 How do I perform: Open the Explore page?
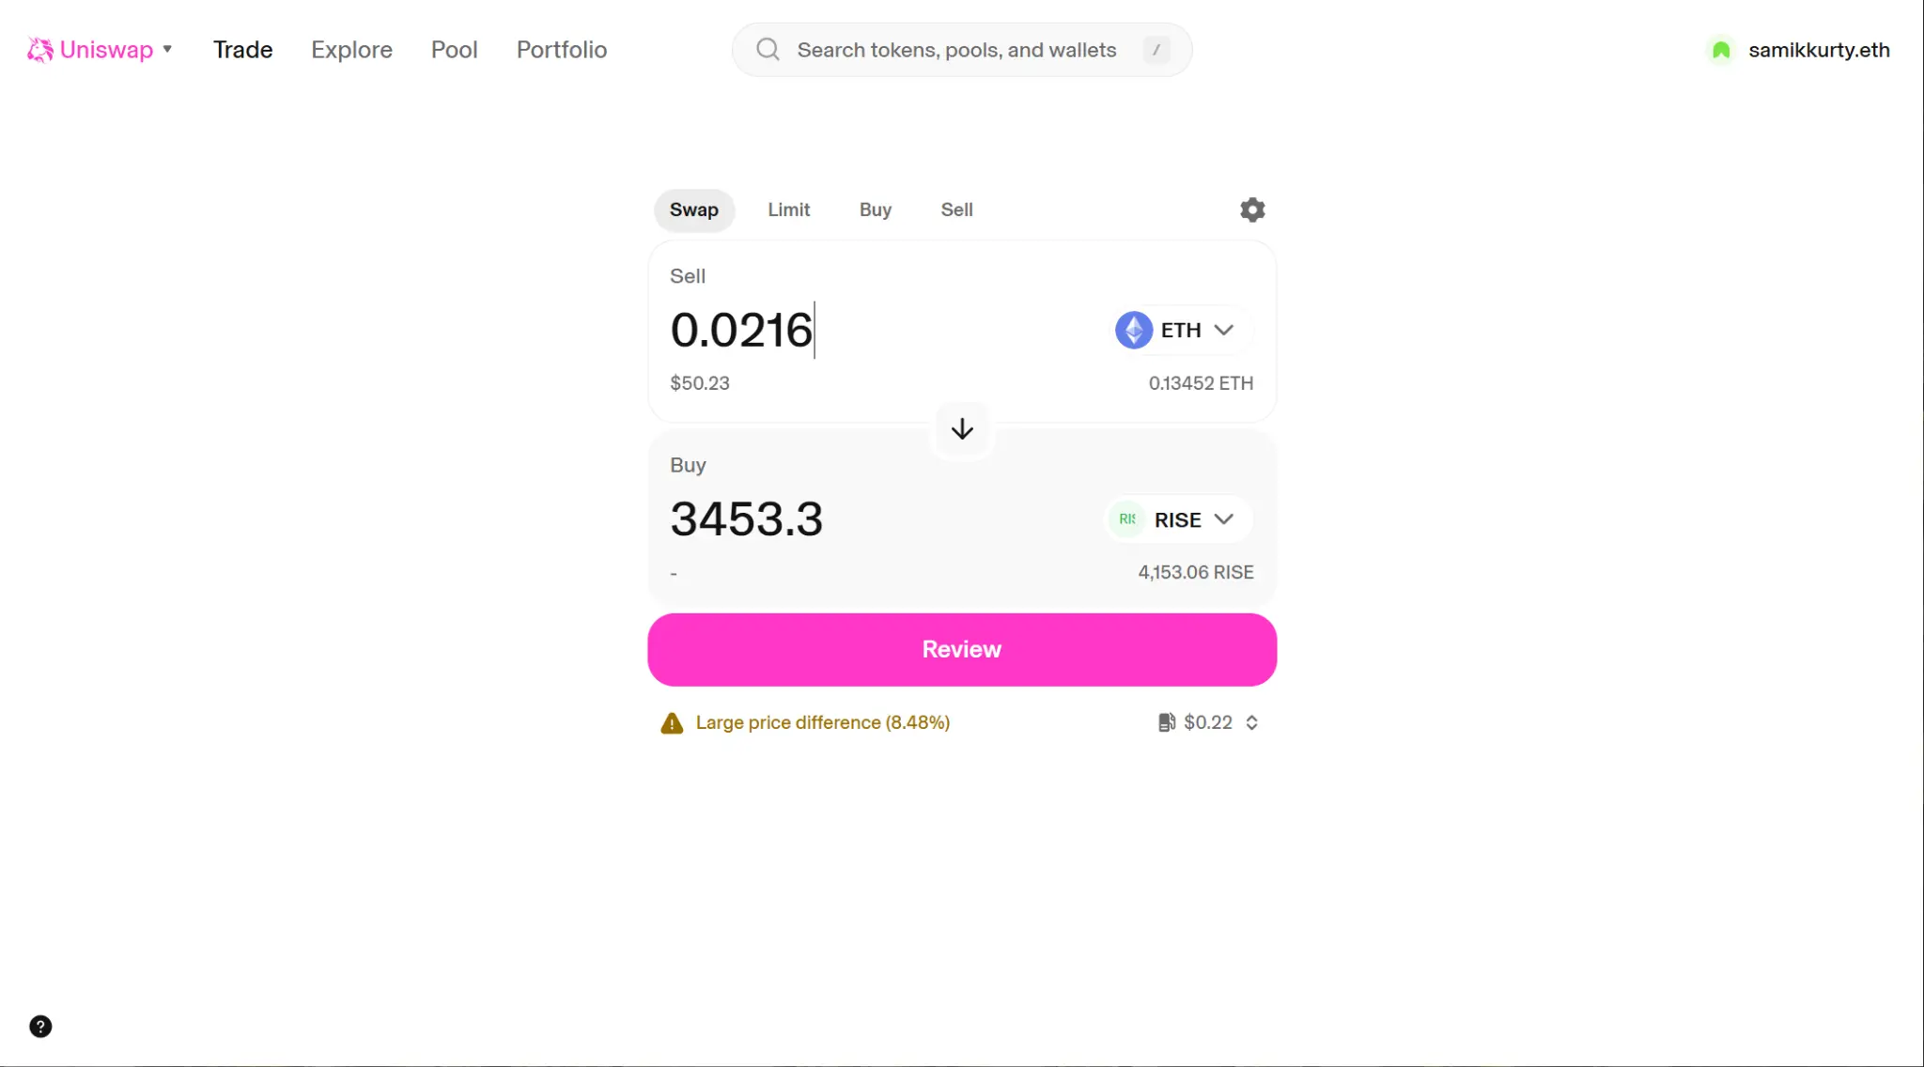[x=351, y=49]
